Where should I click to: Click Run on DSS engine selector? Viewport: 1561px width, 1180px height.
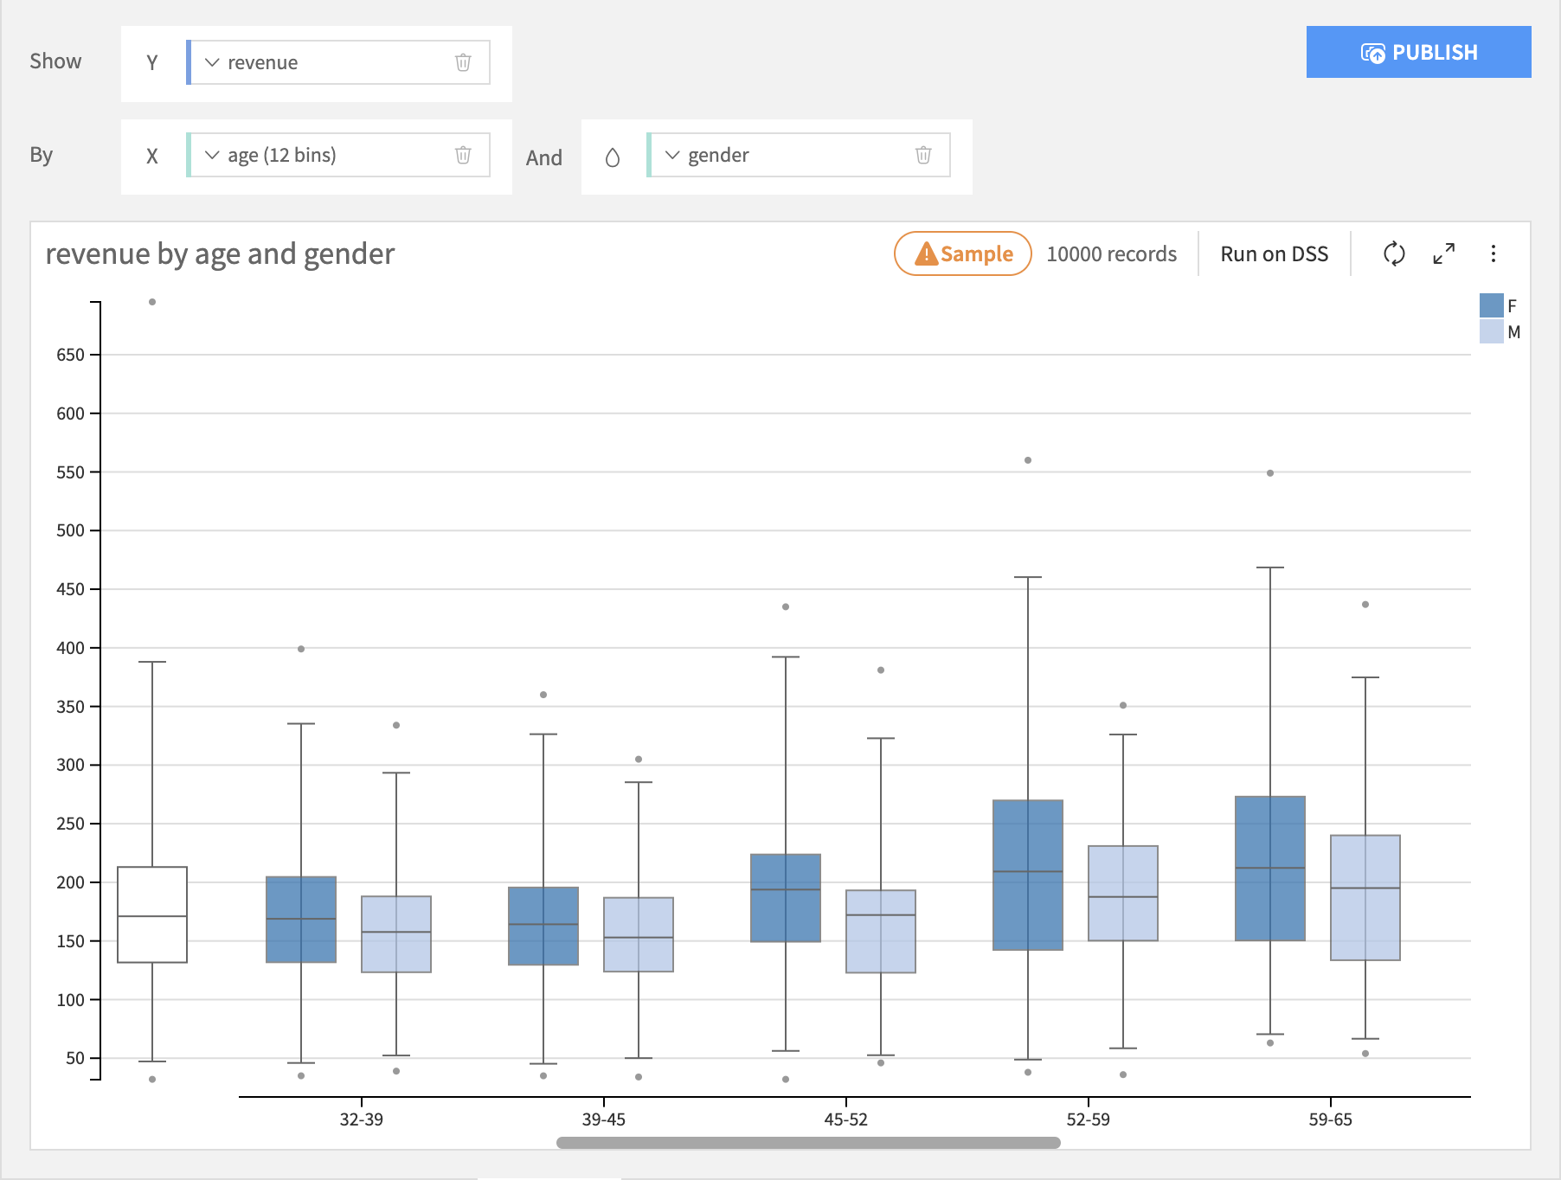coord(1274,253)
